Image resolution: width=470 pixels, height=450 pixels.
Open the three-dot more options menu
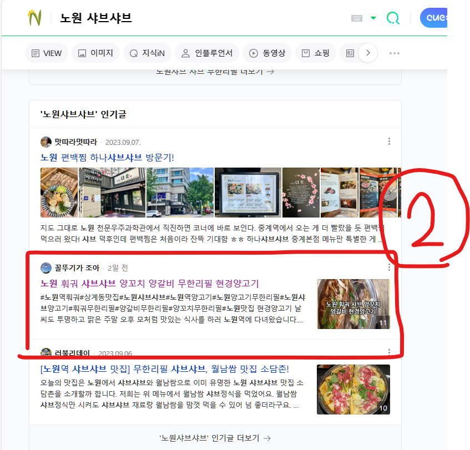[x=394, y=53]
